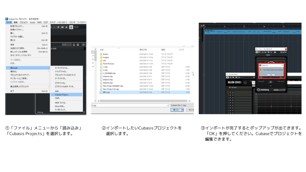Open the Cubasis File (*.cbp) type filter

tap(182, 105)
